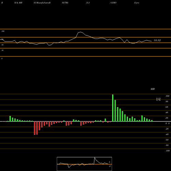This screenshot has height=171, width=171.
Task: Click the RSI axis label 100
Action: (x=3, y=31)
